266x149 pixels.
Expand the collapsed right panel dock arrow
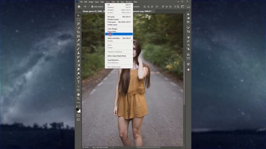190,10
